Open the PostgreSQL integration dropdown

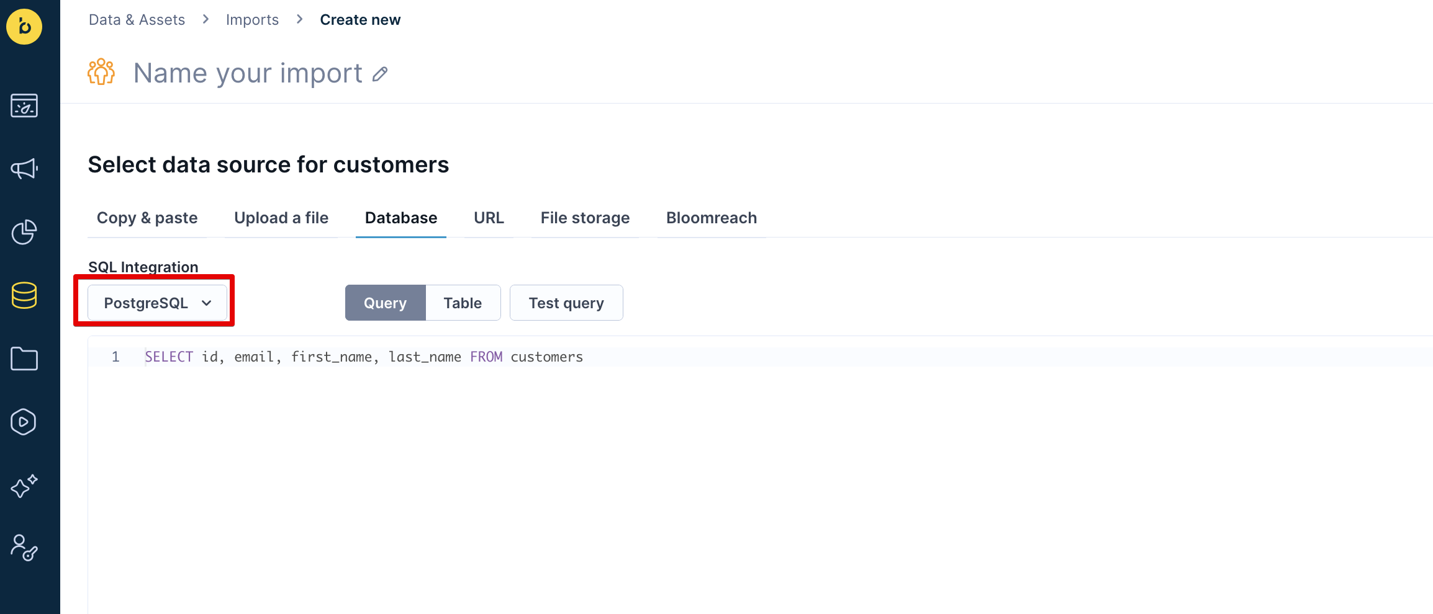coord(158,303)
